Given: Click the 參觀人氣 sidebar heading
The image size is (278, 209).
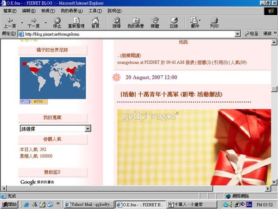Looking at the screenshot, I should point(52,139).
